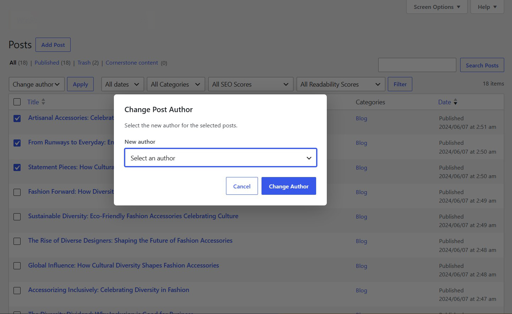This screenshot has width=512, height=314.
Task: Click Blog category in Artisanal Accessories row
Action: 361,119
